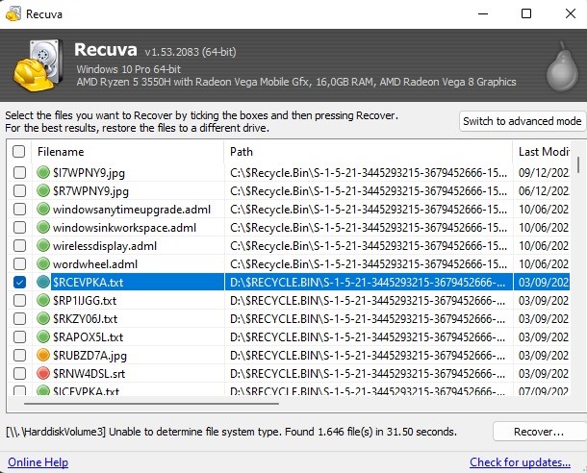Click the red status dot beside $RNW4DSL.srt
This screenshot has width=587, height=473.
(x=43, y=373)
